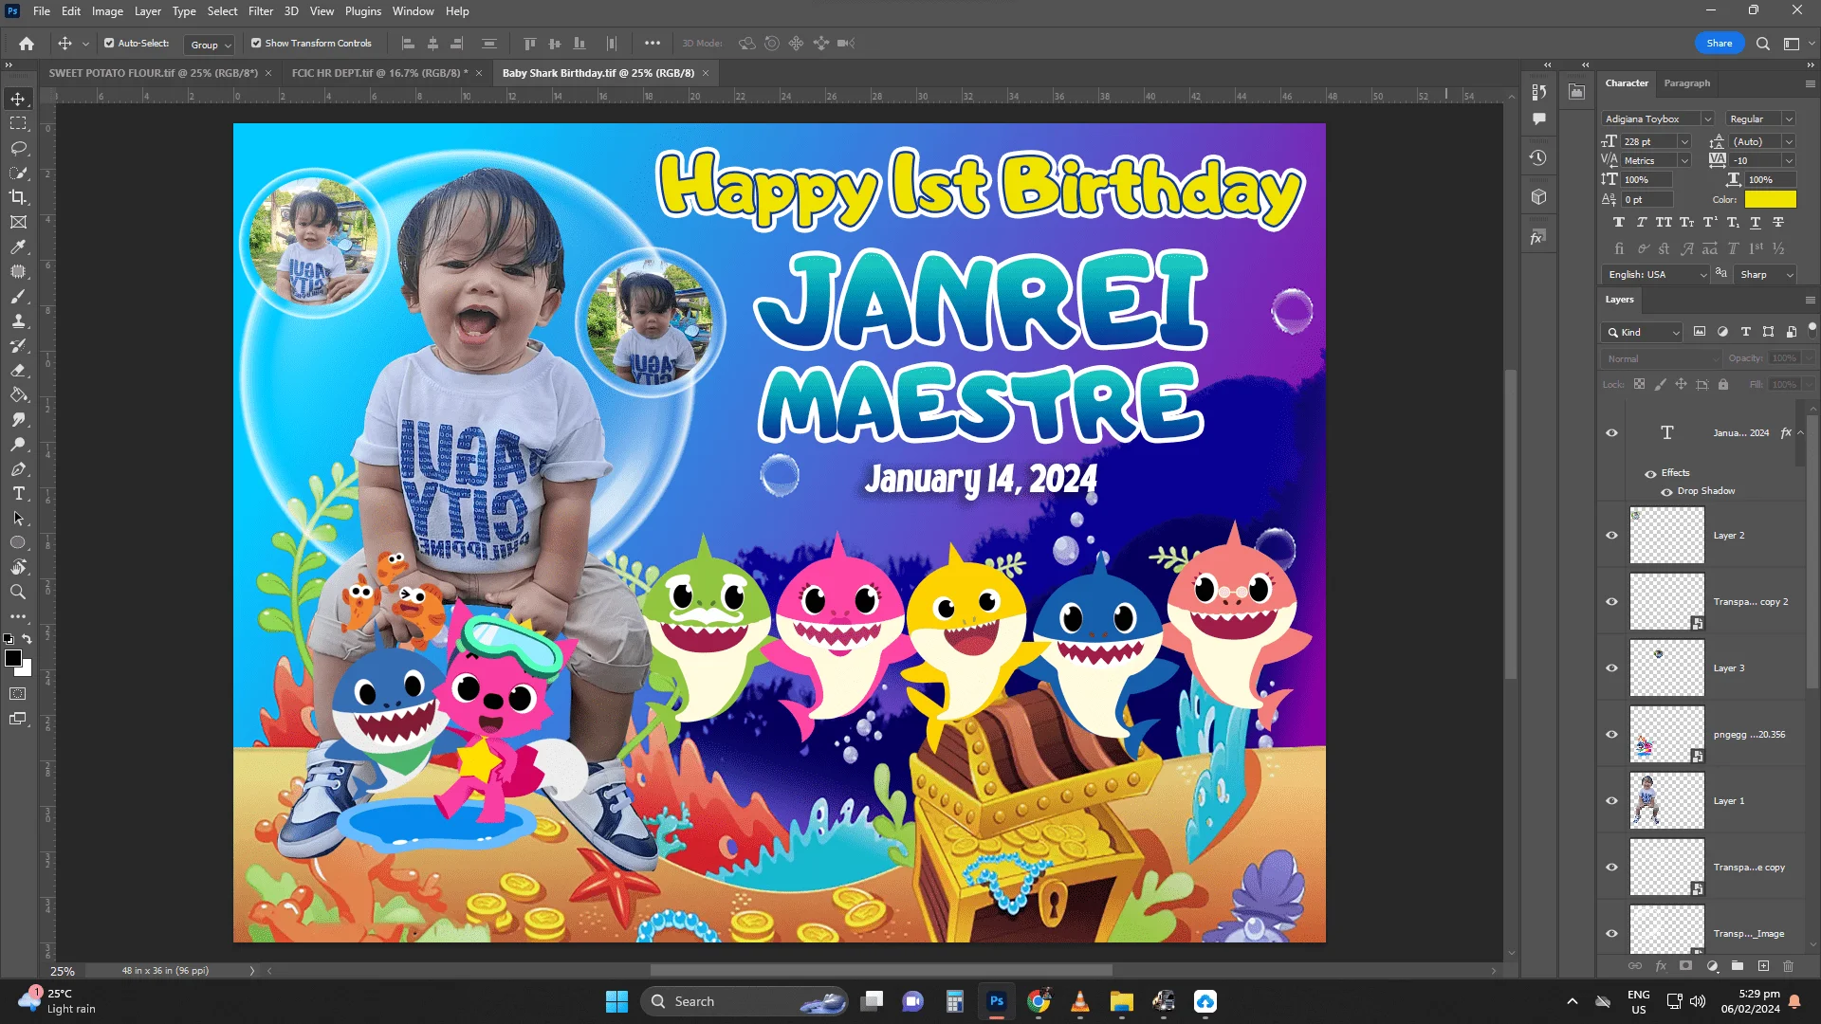Open the Windows Start menu
1821x1024 pixels.
[616, 1002]
